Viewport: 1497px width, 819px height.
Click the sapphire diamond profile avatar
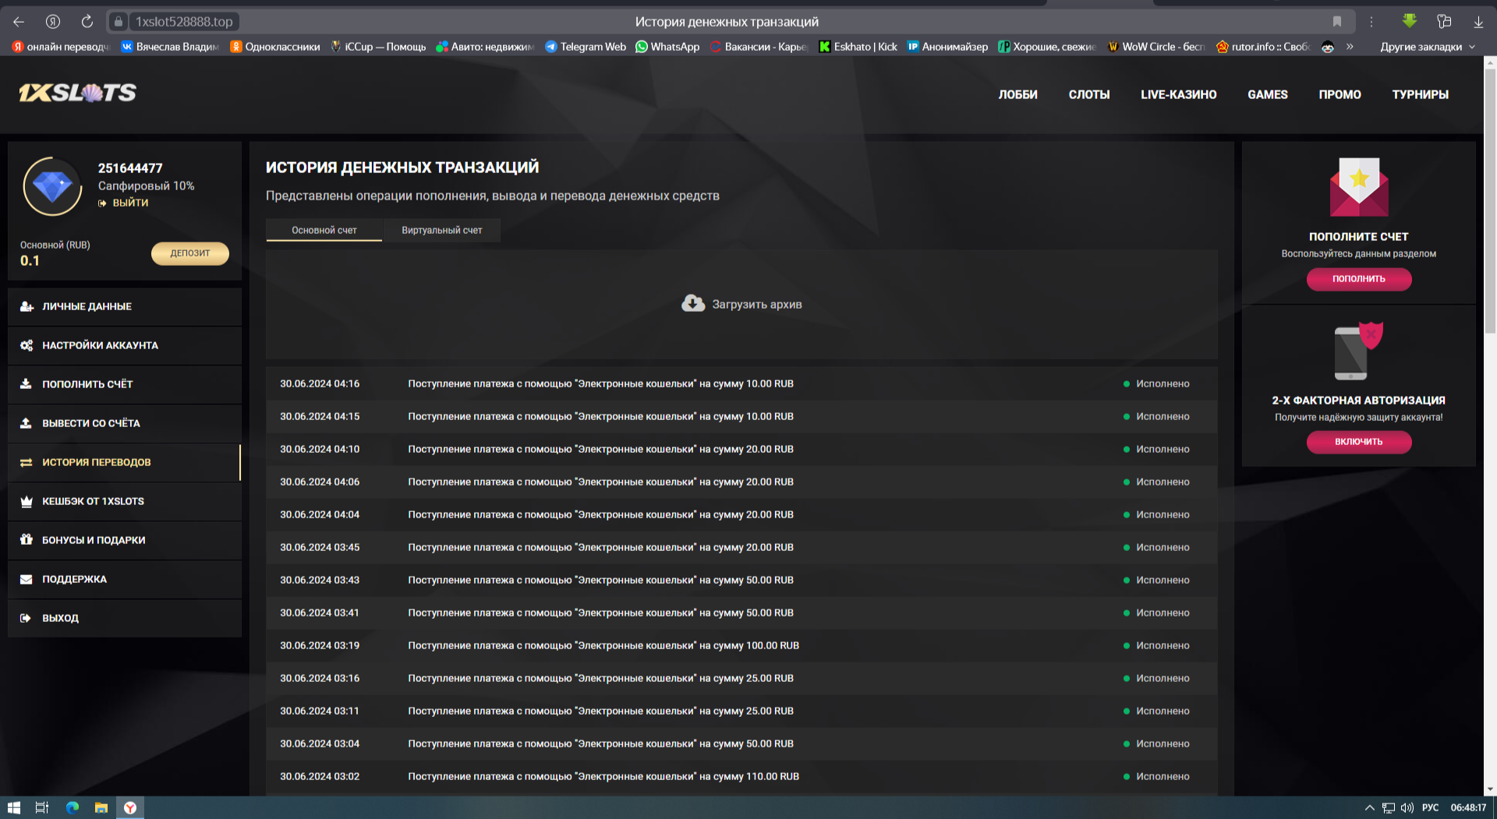(x=52, y=187)
